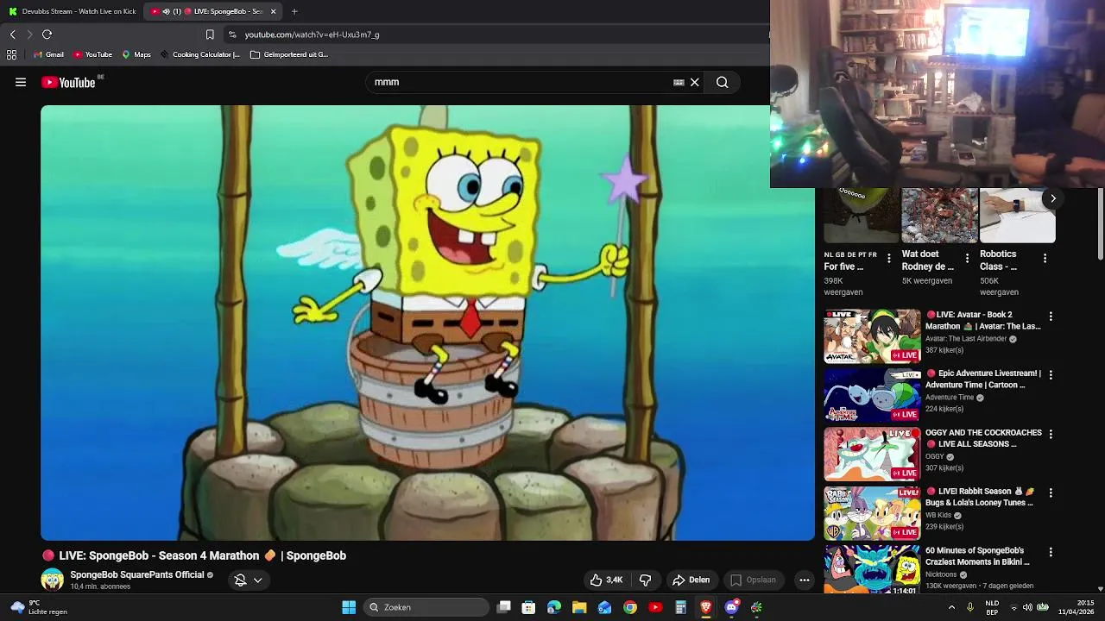The height and width of the screenshot is (621, 1105).
Task: Switch to Devubbs Stream Kick tab
Action: click(x=72, y=11)
